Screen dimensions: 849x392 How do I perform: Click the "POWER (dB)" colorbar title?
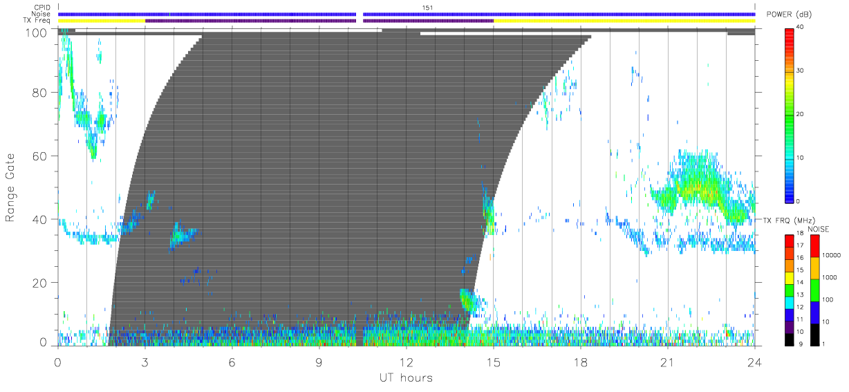789,15
